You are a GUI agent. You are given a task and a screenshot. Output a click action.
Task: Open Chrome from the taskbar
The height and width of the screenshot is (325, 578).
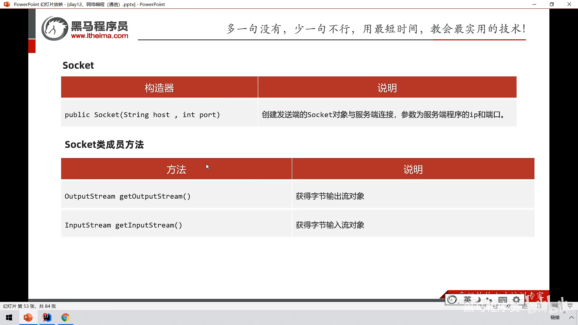65,317
